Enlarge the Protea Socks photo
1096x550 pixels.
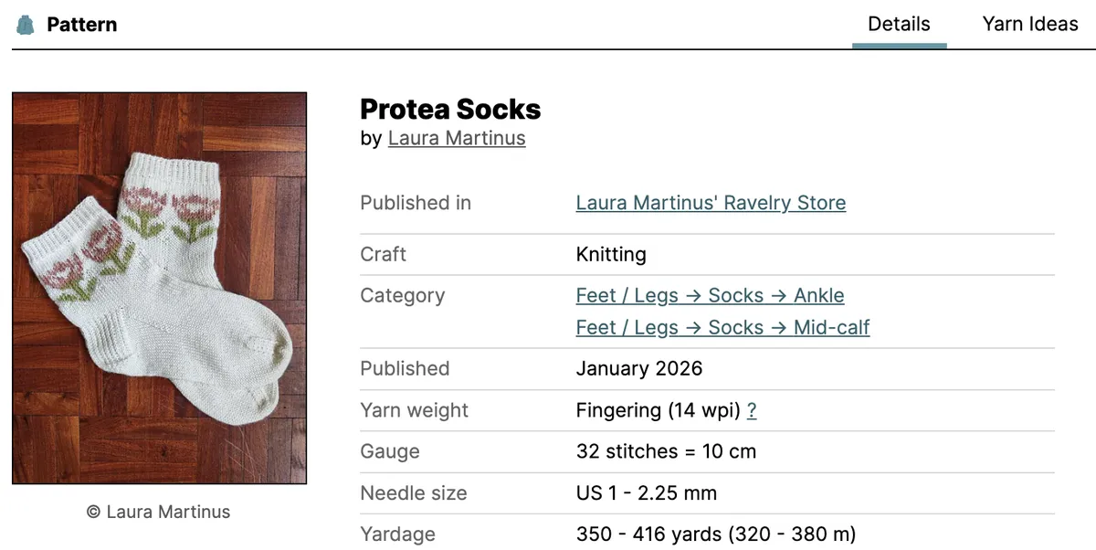160,288
